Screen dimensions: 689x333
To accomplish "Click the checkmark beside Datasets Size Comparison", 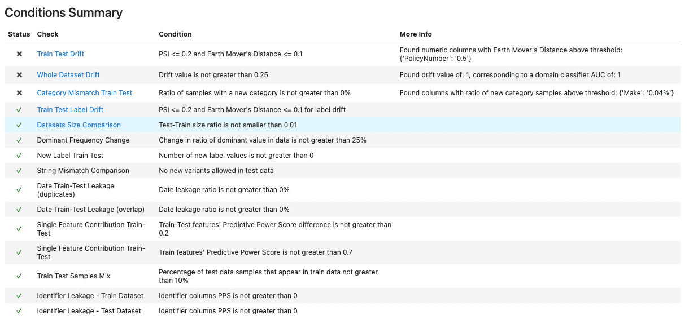I will (19, 125).
